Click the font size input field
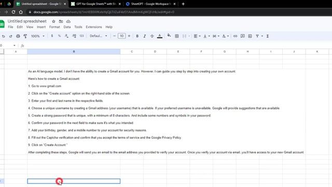332x187 pixels. [x=121, y=36]
